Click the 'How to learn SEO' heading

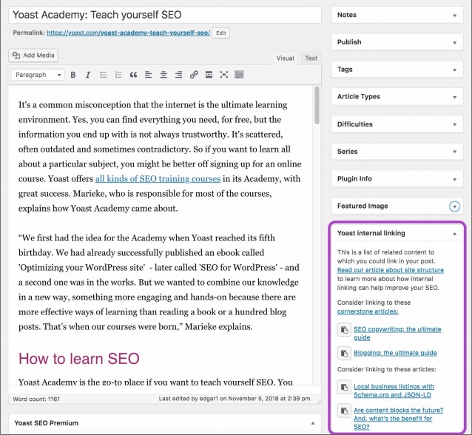point(79,359)
